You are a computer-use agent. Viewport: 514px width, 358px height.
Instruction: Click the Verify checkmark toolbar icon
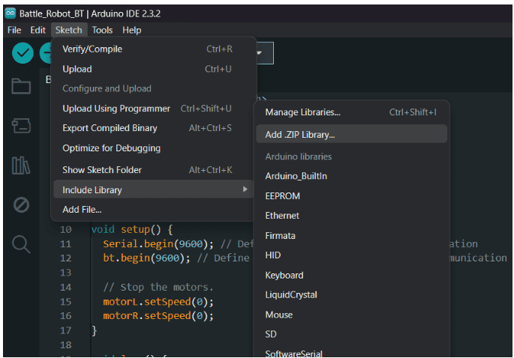coord(23,53)
